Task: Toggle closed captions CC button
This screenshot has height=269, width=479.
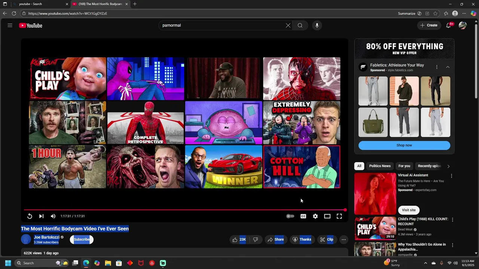Action: (303, 216)
